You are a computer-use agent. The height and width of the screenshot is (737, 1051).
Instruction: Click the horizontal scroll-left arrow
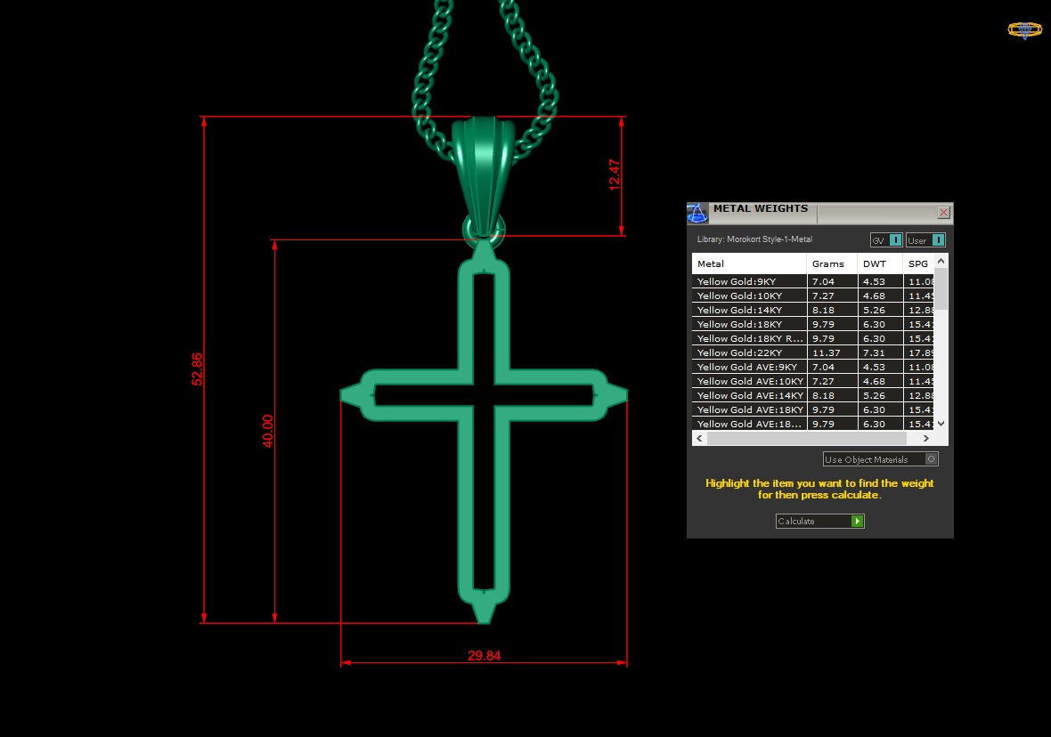[700, 438]
